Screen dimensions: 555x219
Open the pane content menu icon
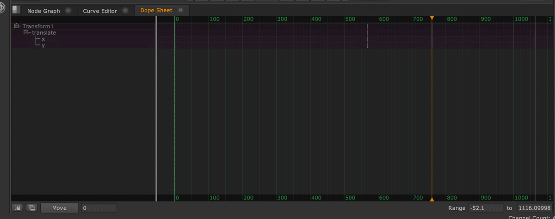[x=16, y=10]
